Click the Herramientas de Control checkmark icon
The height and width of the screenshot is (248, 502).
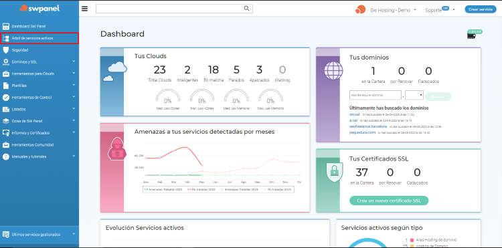pyautogui.click(x=6, y=98)
